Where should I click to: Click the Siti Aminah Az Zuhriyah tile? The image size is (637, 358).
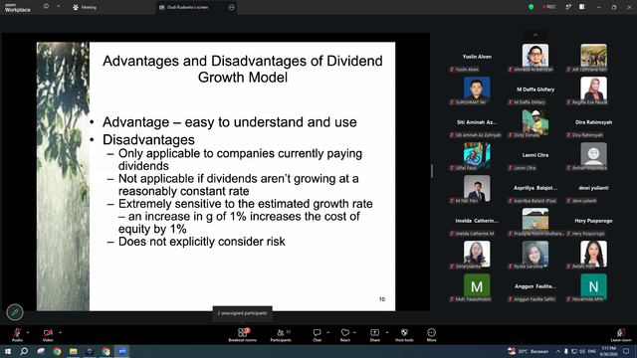pos(477,123)
